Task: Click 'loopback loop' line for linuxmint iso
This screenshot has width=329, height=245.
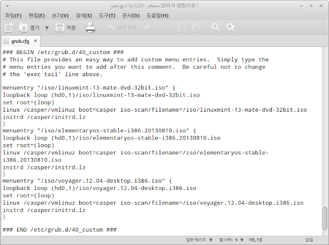Action: point(101,95)
